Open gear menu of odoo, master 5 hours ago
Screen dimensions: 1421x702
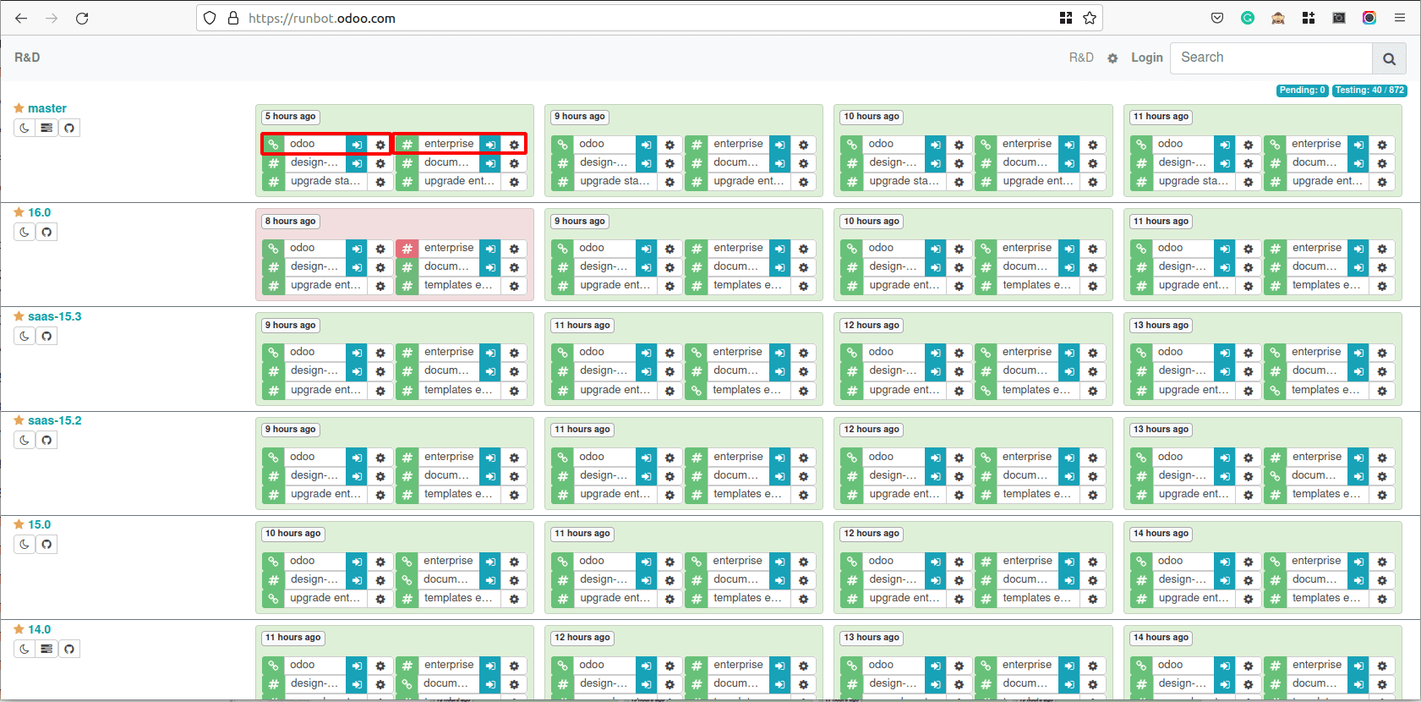click(x=380, y=145)
